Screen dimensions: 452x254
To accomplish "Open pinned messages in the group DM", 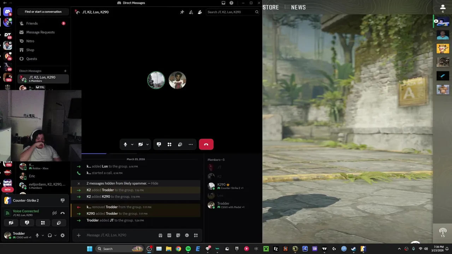I will 182,12.
